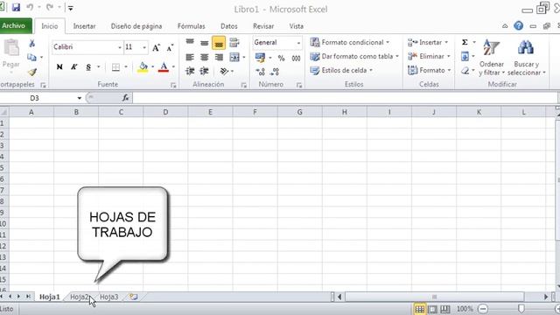Wrap text in cell
Screen dimensions: 560x315
(234, 43)
